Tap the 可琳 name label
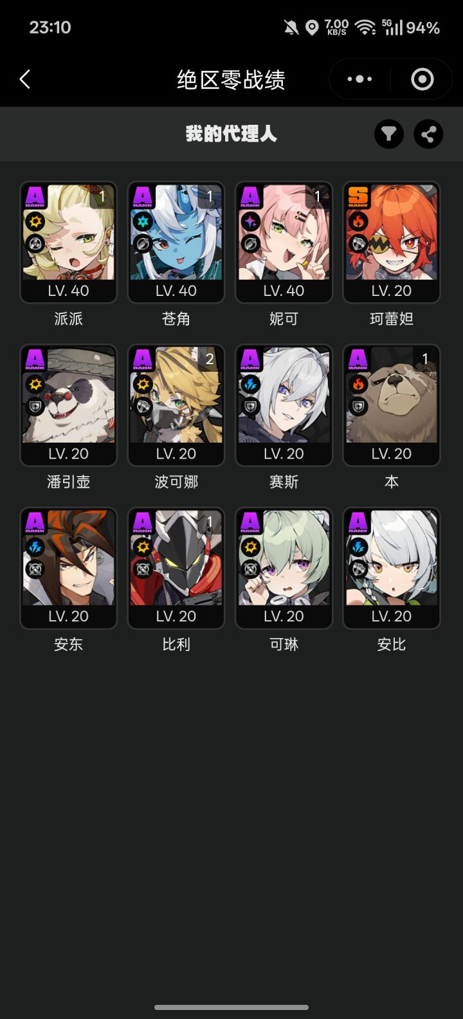The height and width of the screenshot is (1019, 463). pyautogui.click(x=284, y=644)
